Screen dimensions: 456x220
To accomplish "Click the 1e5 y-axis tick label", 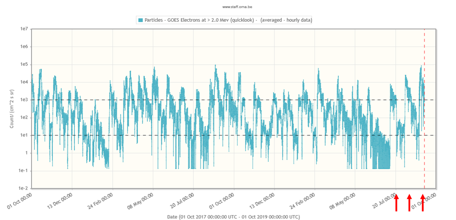I will click(x=23, y=64).
